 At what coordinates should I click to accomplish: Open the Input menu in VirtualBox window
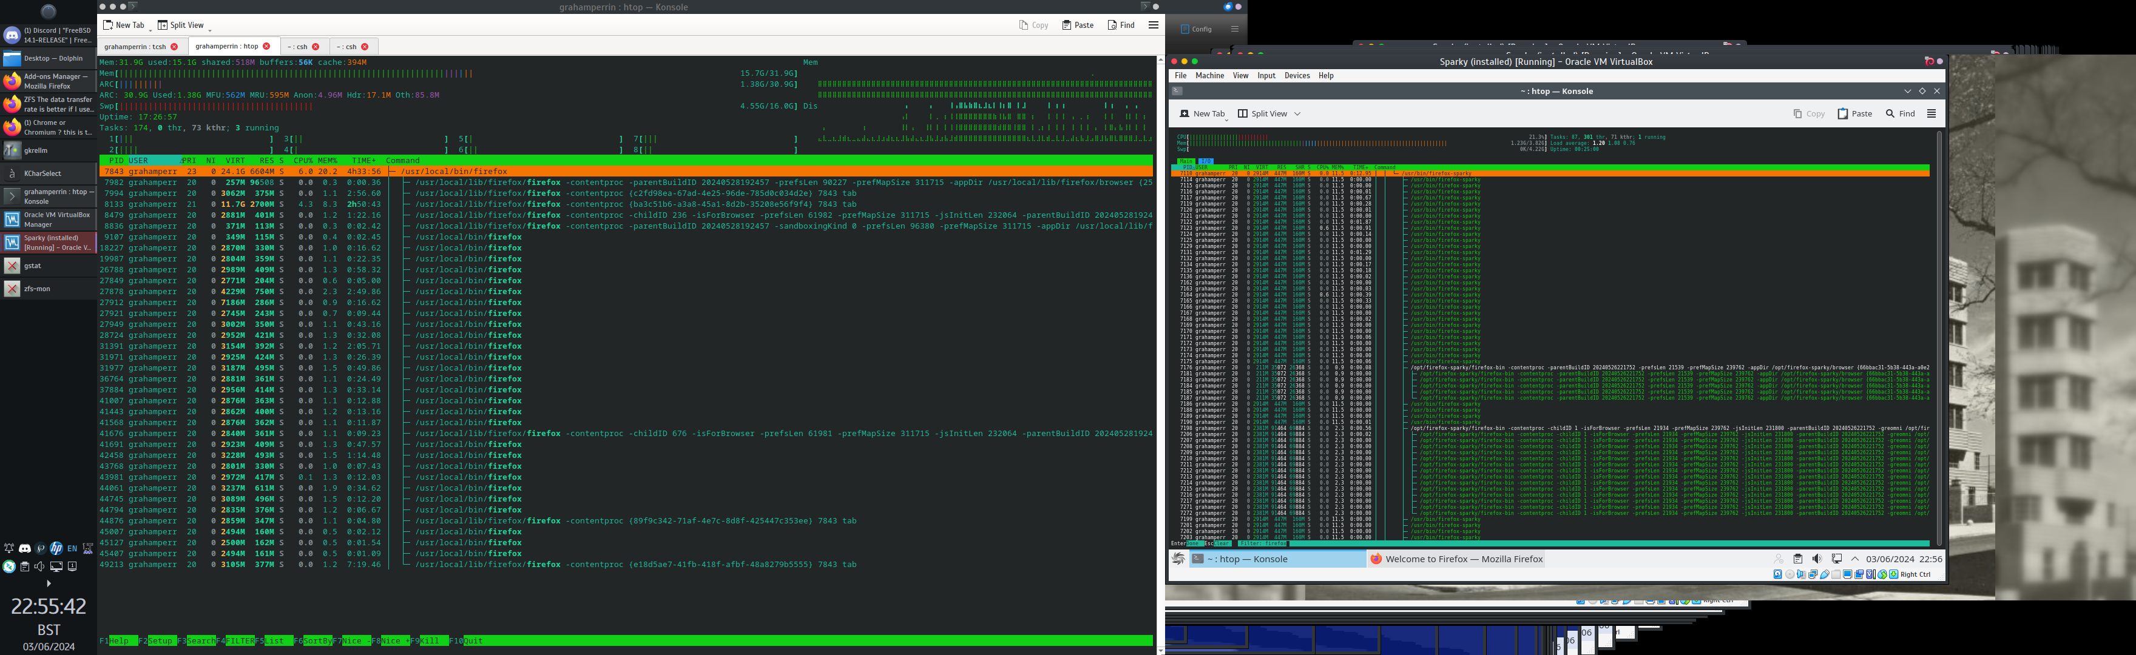pos(1266,75)
